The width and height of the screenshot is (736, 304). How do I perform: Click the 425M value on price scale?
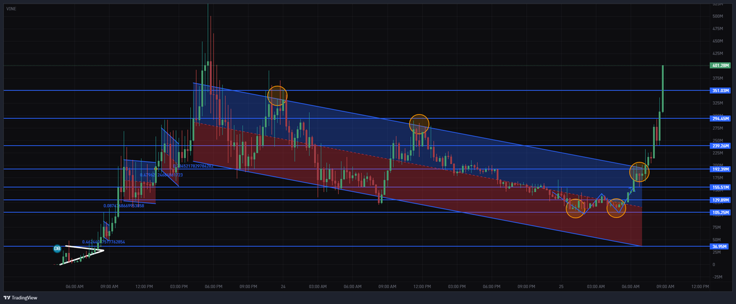pyautogui.click(x=717, y=53)
